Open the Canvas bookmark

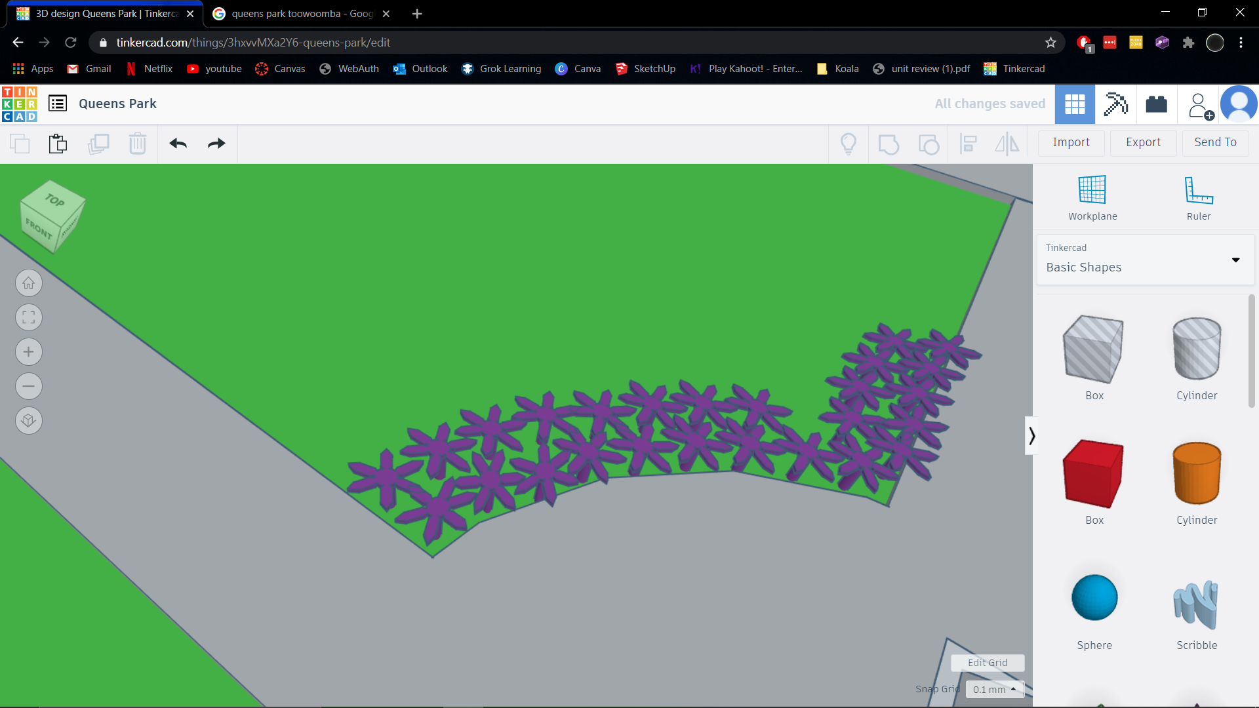(281, 69)
